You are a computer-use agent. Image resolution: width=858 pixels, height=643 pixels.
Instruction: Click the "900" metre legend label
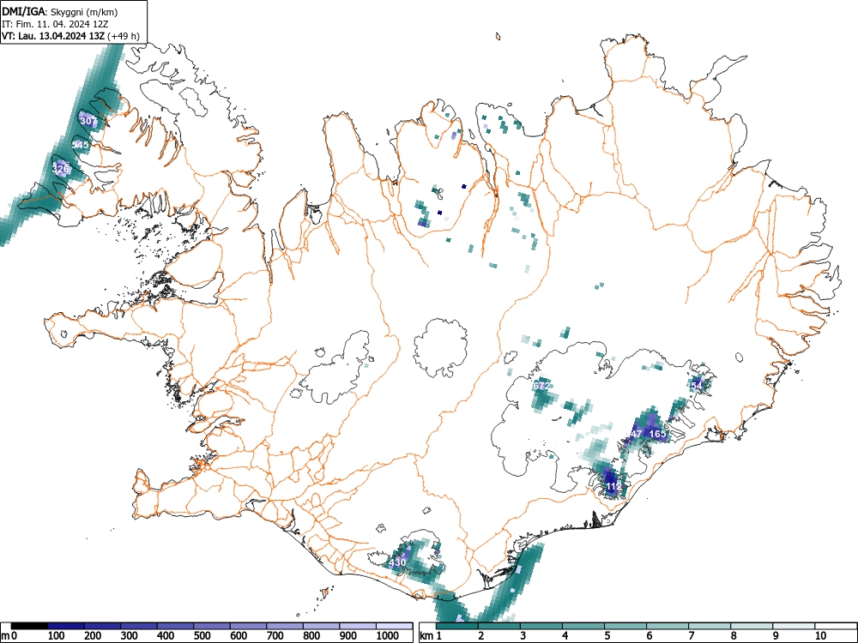coord(348,636)
